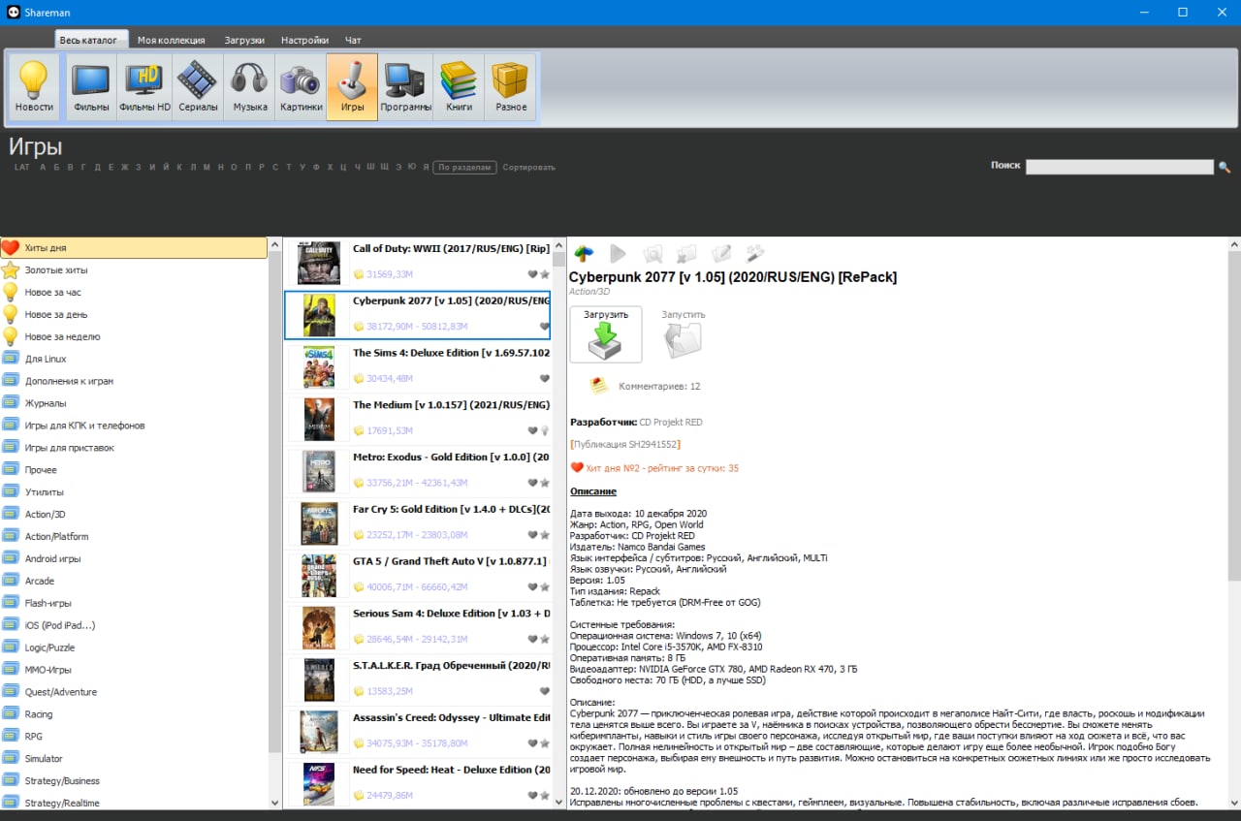1241x821 pixels.
Task: Click the lightbulb icon on The Medium row
Action: pos(545,430)
